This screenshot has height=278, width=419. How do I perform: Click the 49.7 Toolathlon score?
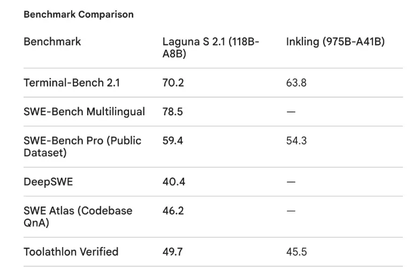173,252
